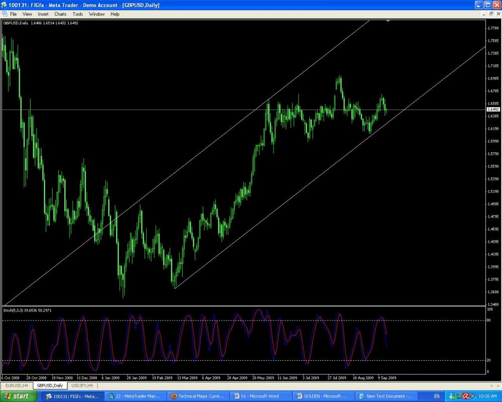The image size is (502, 402).
Task: Click the MetaTrader chart icon in menu bar
Action: (5, 14)
